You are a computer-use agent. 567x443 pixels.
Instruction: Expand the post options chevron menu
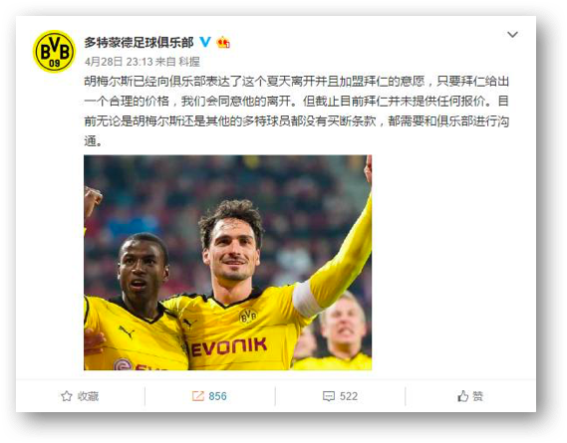pos(512,35)
